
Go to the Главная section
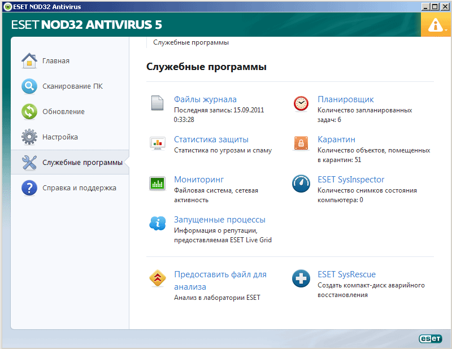(x=56, y=61)
